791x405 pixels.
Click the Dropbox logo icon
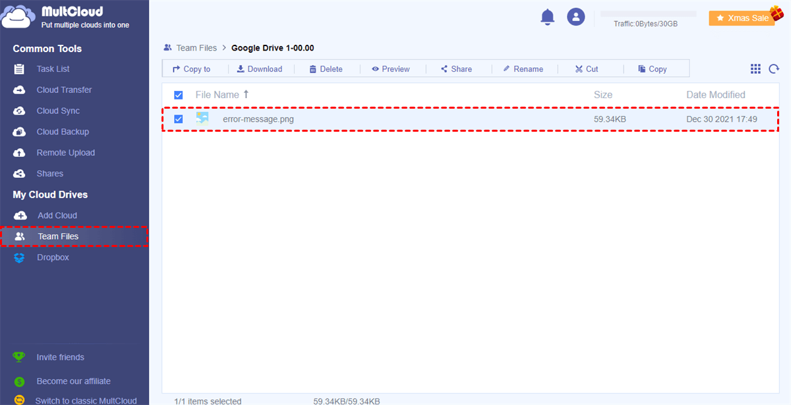point(19,257)
